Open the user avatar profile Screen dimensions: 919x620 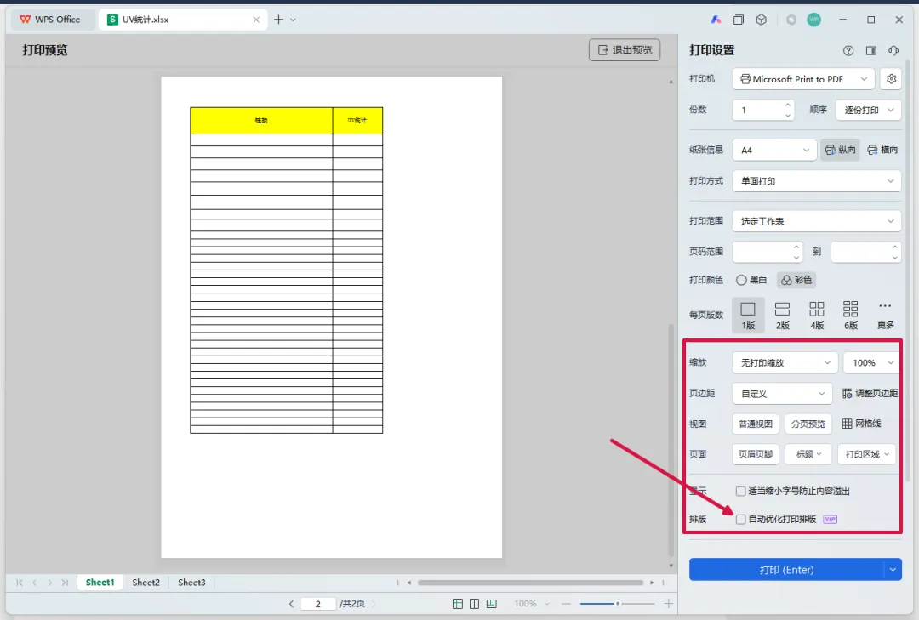point(814,20)
